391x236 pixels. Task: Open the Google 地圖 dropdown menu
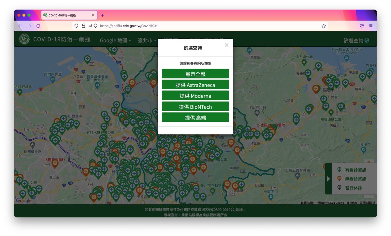pos(115,40)
